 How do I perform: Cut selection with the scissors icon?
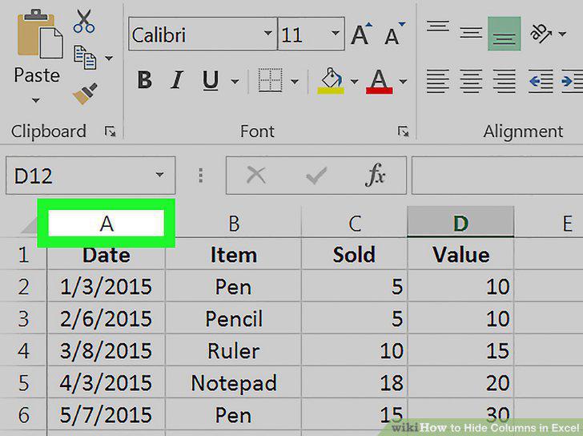tap(84, 21)
